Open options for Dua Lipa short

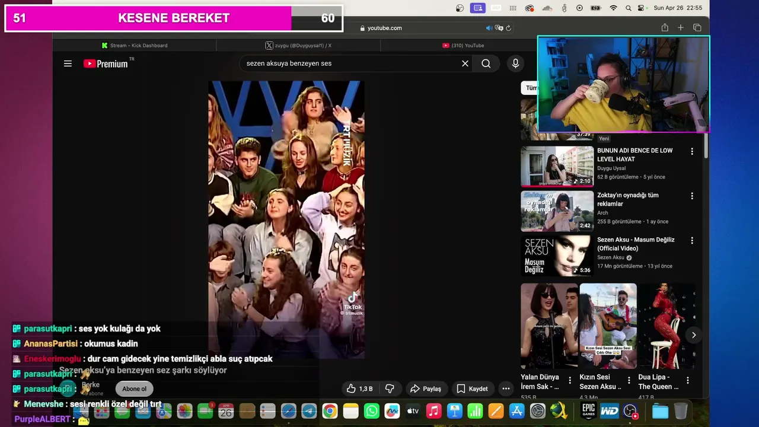click(x=688, y=380)
